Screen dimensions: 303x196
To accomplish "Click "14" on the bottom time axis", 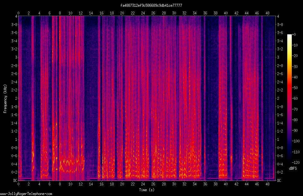I will click(91, 184).
